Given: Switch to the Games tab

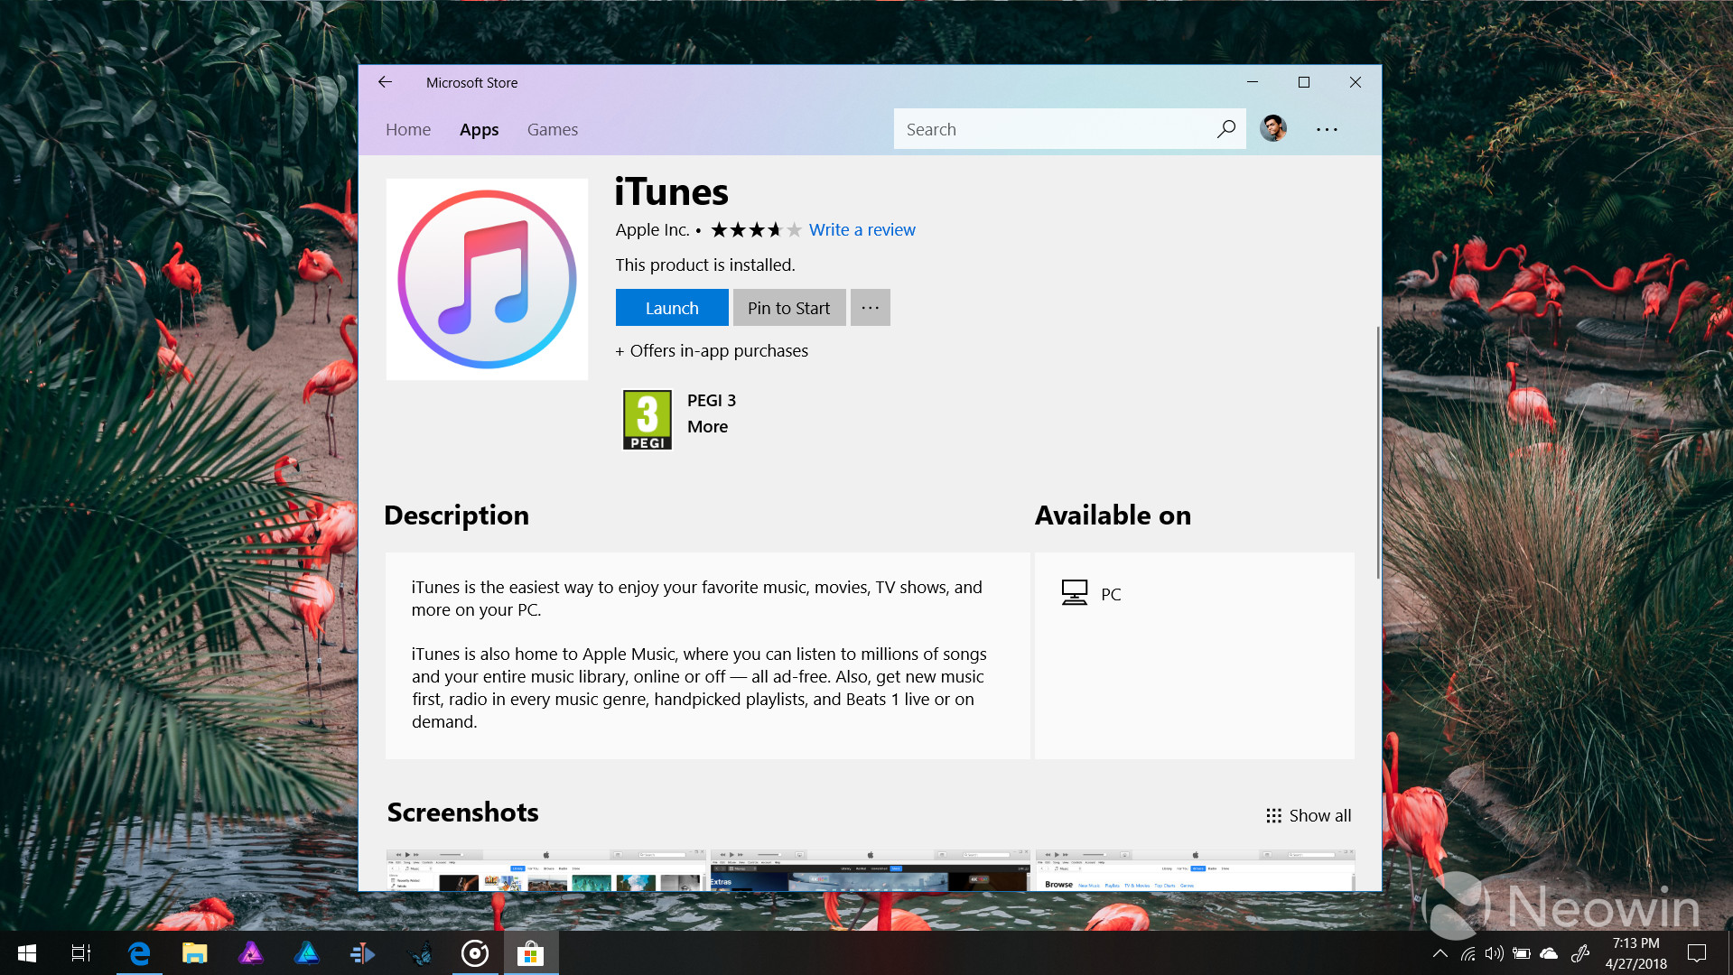Looking at the screenshot, I should pyautogui.click(x=552, y=129).
